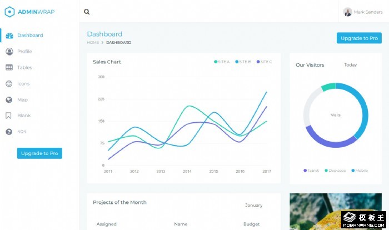The width and height of the screenshot is (389, 230).
Task: Toggle SITE B series in chart legend
Action: [x=243, y=62]
